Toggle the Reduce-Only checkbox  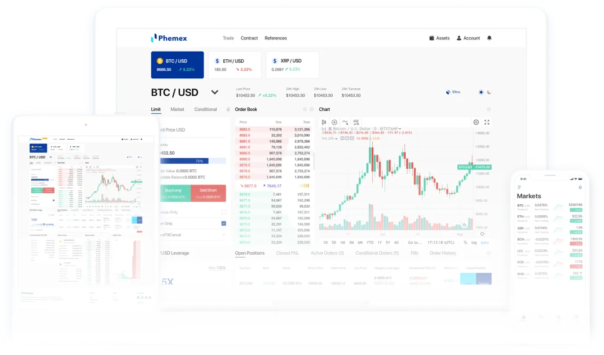[224, 212]
